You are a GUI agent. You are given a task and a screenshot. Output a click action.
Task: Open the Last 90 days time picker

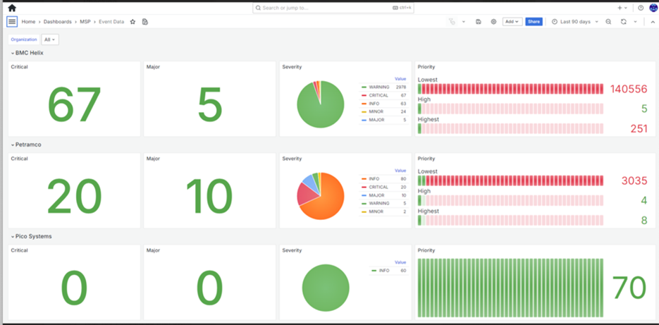pyautogui.click(x=574, y=22)
